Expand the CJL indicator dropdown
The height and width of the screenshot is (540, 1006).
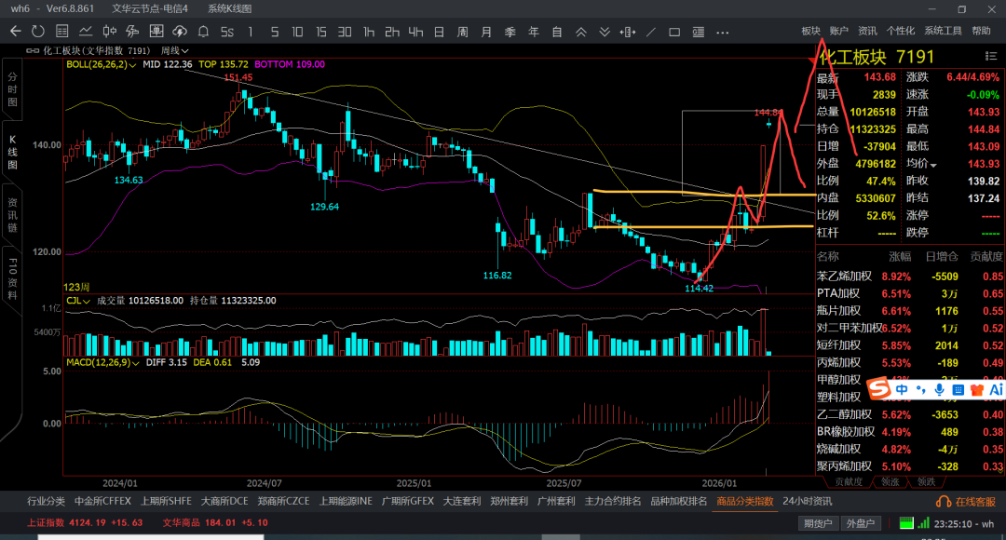point(86,301)
